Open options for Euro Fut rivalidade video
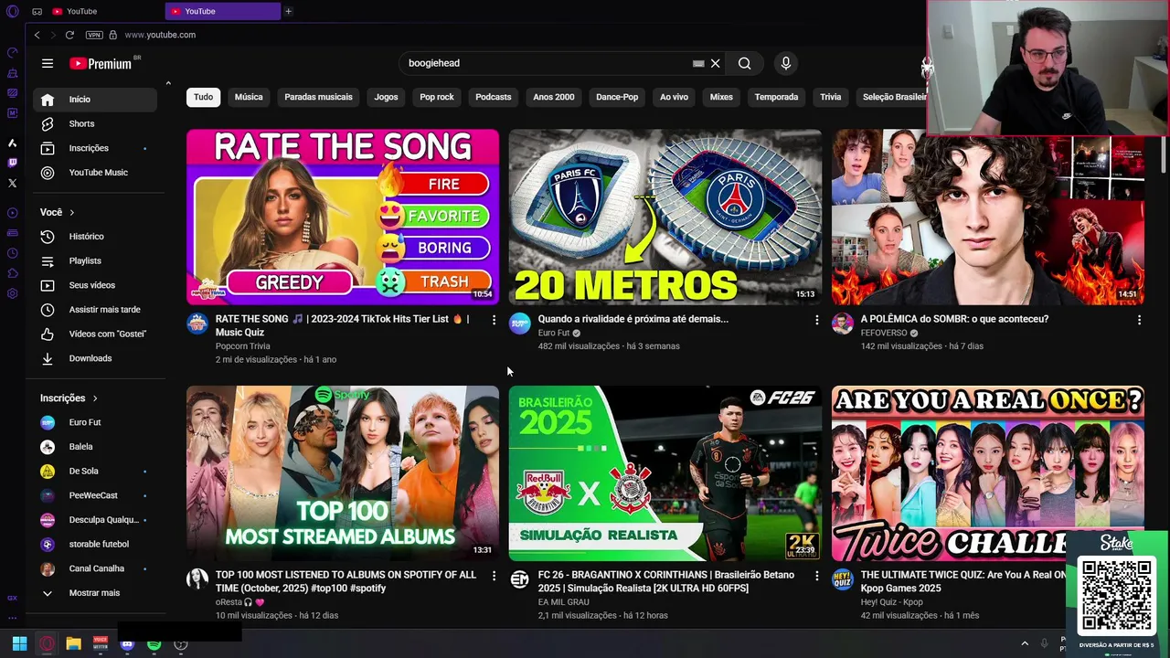Viewport: 1170px width, 658px height. [x=816, y=320]
